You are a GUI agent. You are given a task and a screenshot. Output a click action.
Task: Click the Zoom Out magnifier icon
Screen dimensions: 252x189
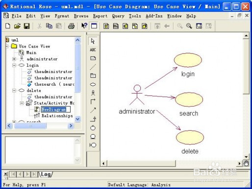pyautogui.click(x=189, y=26)
